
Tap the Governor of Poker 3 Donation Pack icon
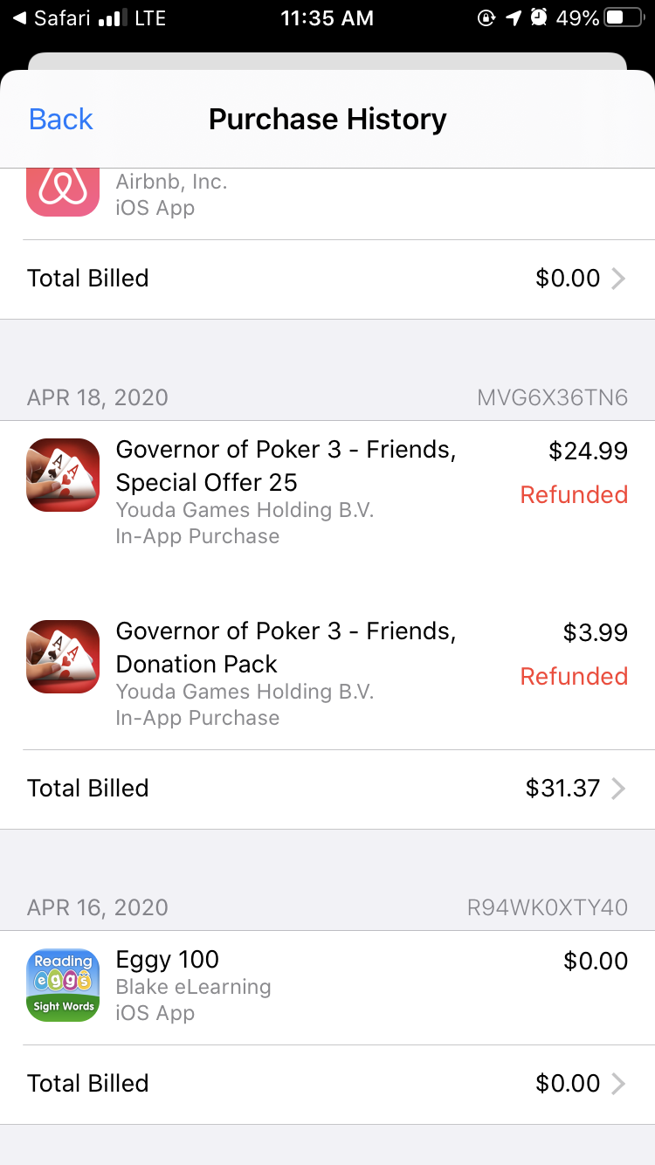pos(63,657)
